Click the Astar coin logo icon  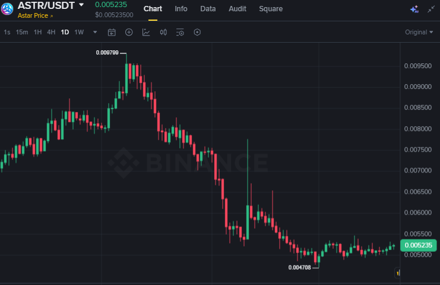click(x=7, y=8)
